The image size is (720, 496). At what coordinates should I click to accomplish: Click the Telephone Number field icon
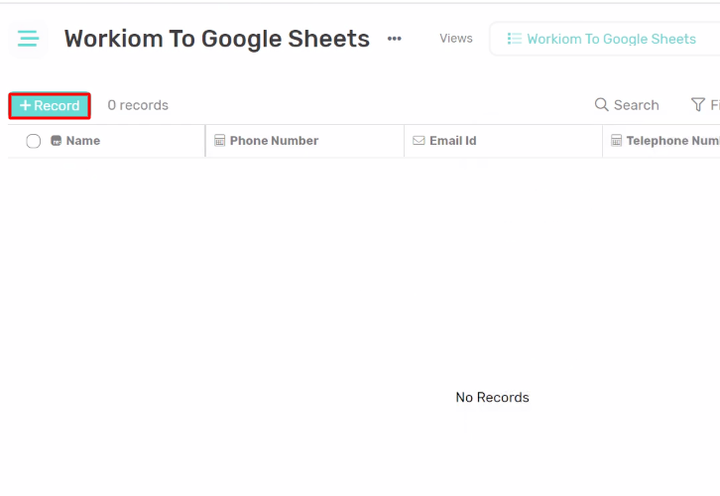click(x=616, y=141)
